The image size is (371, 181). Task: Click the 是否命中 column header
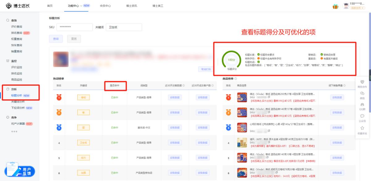[115, 85]
